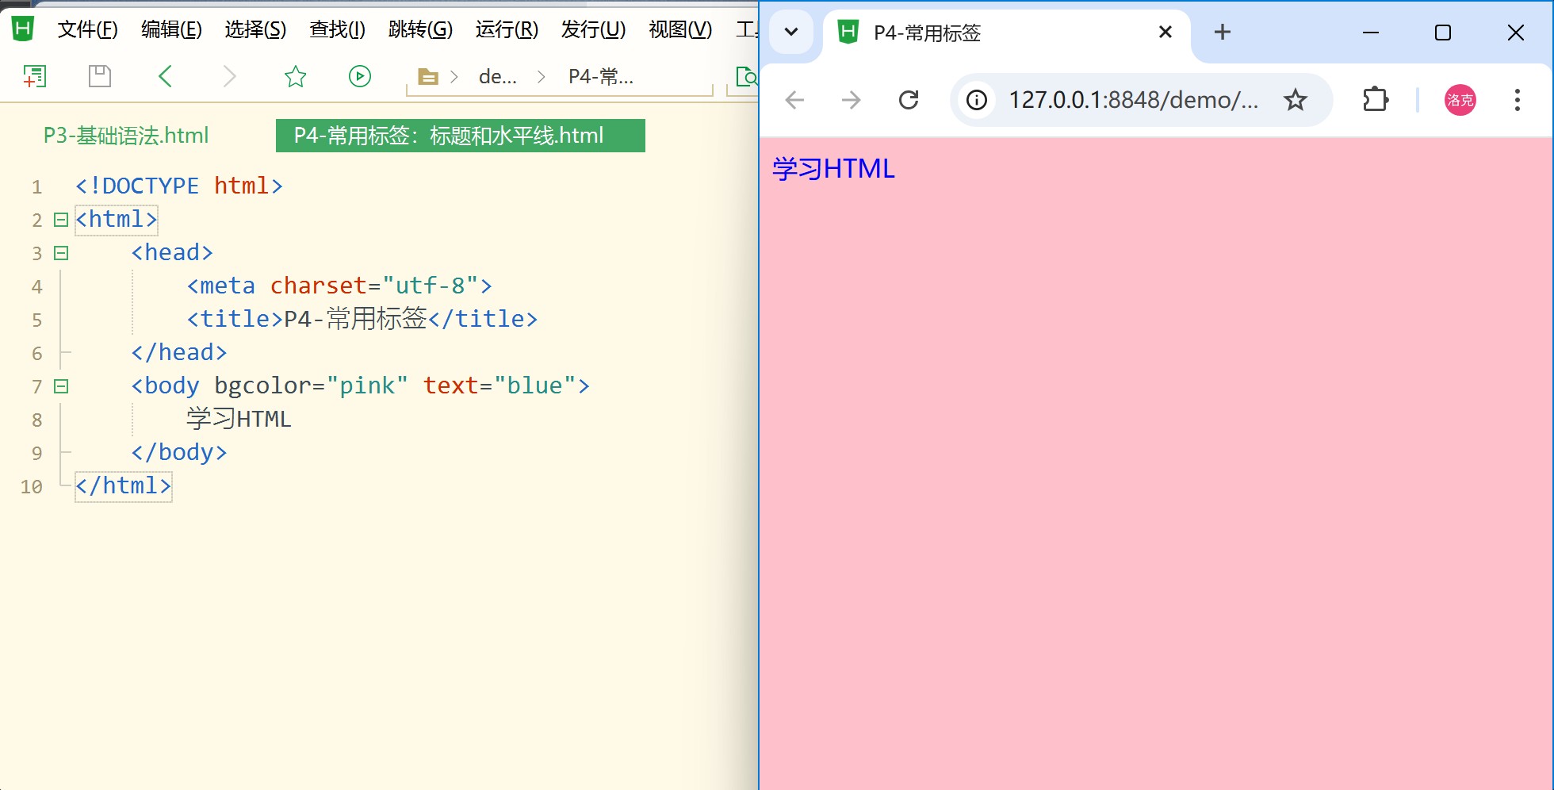Click the blue 学习HTML text in the browser page
The width and height of the screenshot is (1554, 790).
tap(833, 169)
